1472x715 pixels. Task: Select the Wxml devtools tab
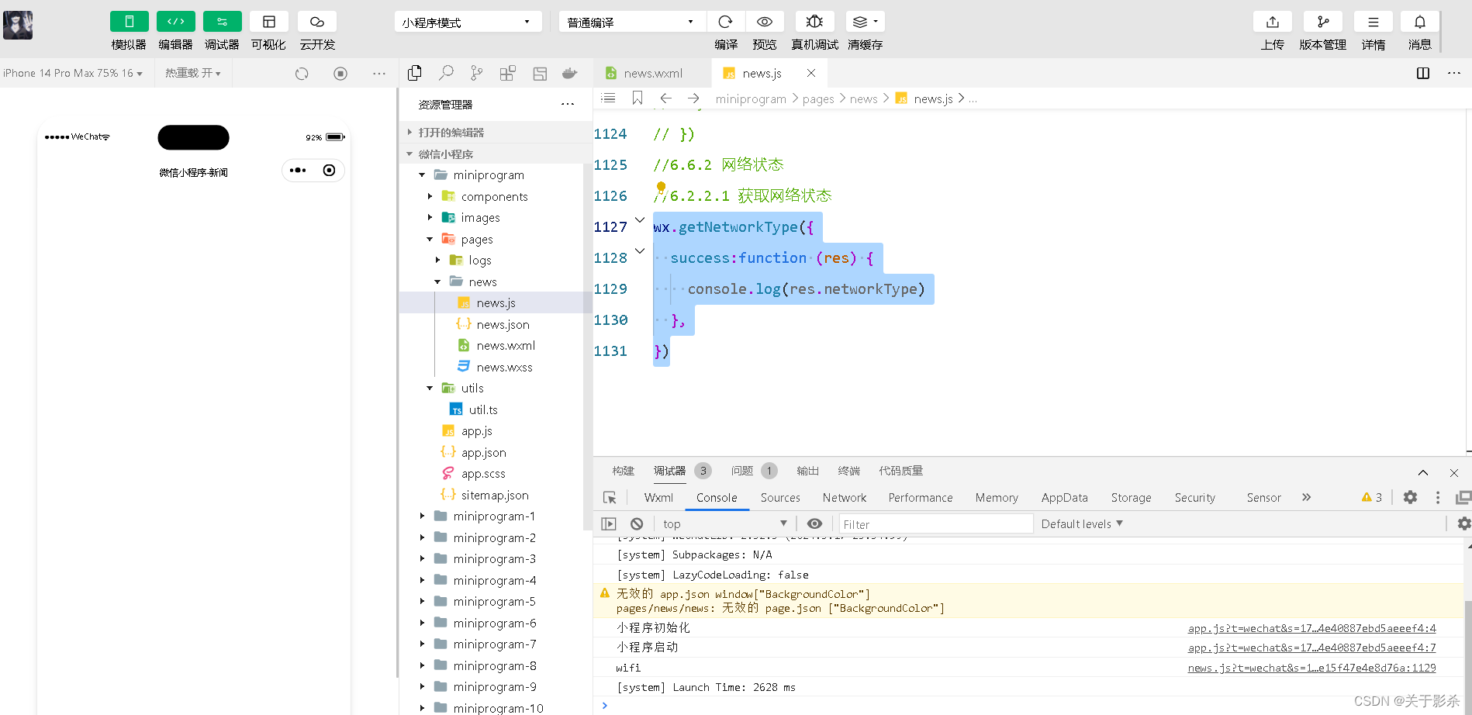(658, 498)
